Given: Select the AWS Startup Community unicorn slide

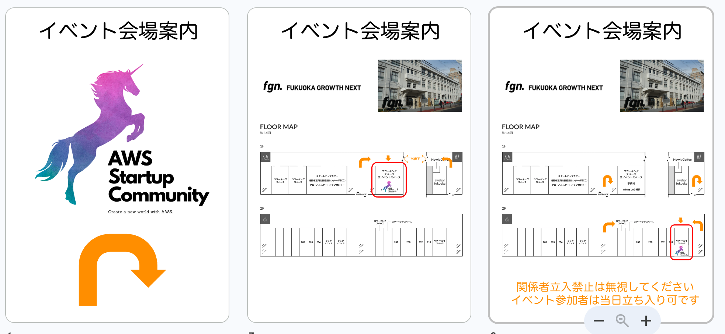Looking at the screenshot, I should pos(117,165).
